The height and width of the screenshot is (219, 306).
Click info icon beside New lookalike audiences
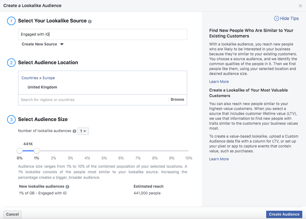67,187
